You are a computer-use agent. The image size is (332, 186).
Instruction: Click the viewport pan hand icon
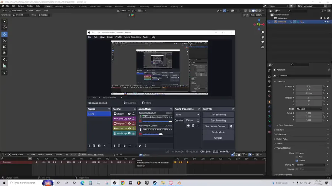pyautogui.click(x=263, y=37)
